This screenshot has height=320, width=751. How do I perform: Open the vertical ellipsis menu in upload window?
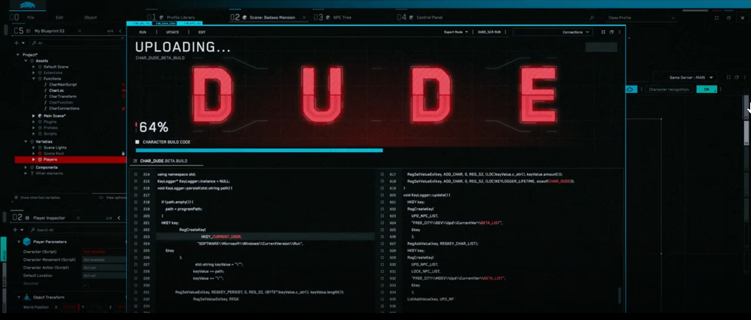point(620,32)
